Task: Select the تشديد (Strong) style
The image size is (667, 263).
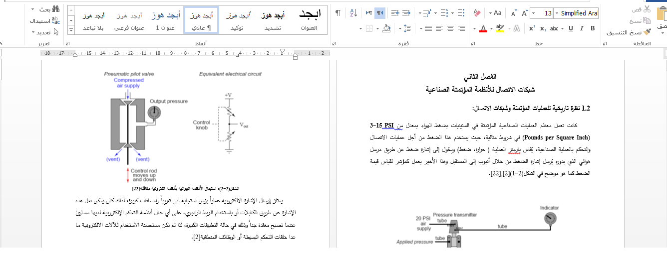Action: (x=273, y=20)
